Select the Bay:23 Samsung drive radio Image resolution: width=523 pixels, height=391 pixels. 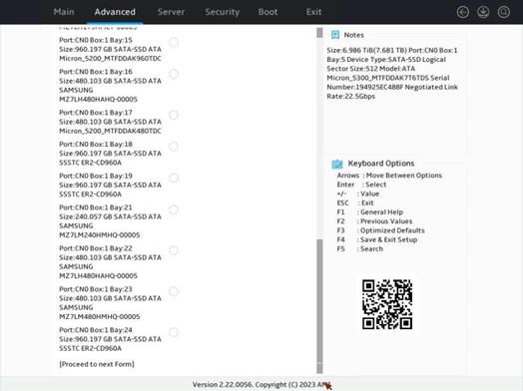(x=174, y=291)
